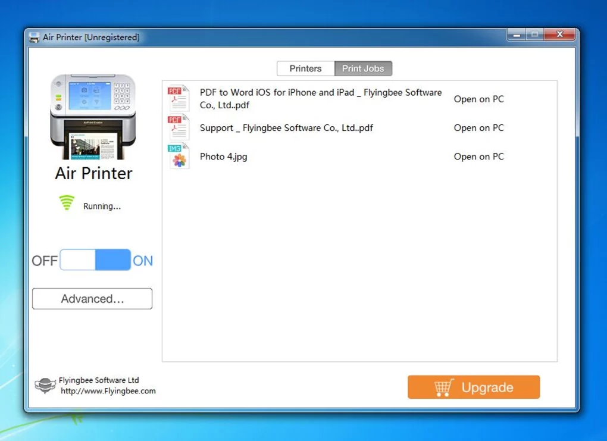Image resolution: width=607 pixels, height=441 pixels.
Task: Click the Flyingbee Software bee logo
Action: (x=45, y=386)
